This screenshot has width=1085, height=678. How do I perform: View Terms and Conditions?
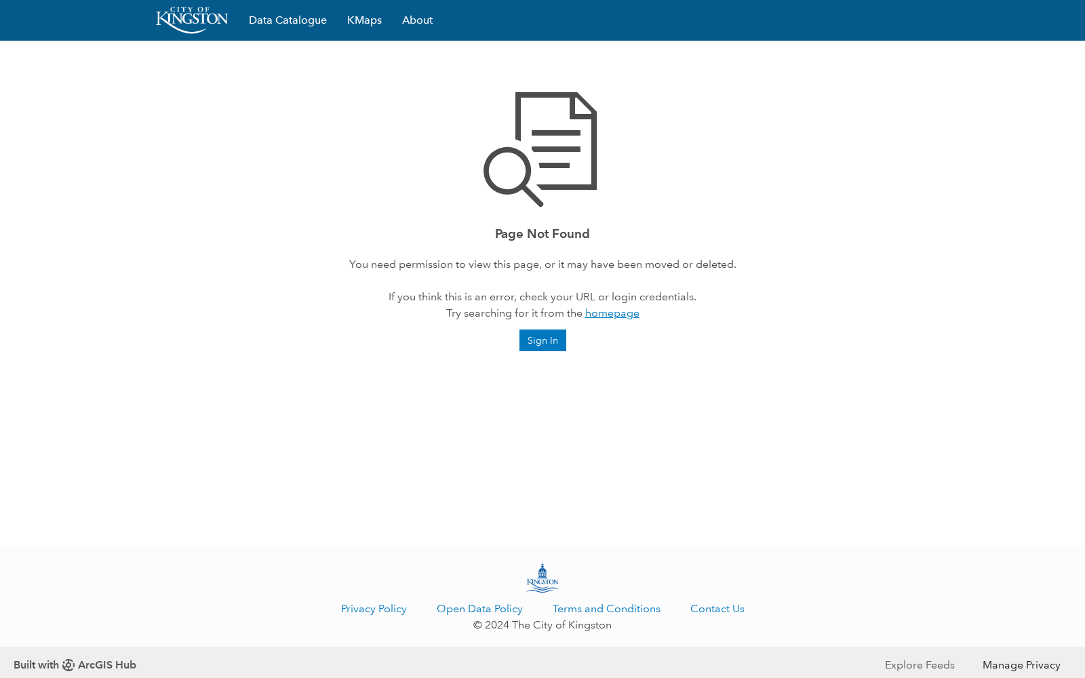606,609
